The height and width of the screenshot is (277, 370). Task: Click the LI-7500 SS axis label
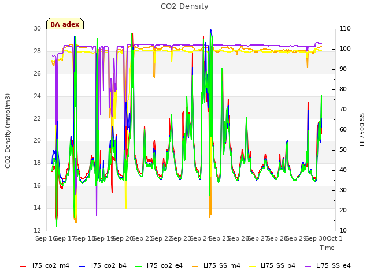coord(362,130)
